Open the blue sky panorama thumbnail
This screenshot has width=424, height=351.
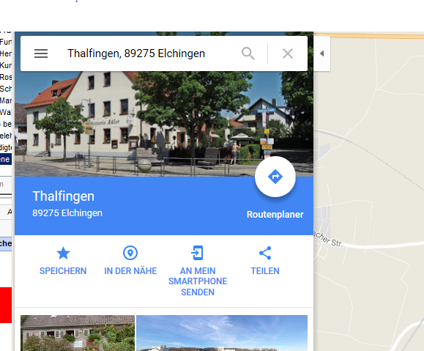pyautogui.click(x=222, y=333)
